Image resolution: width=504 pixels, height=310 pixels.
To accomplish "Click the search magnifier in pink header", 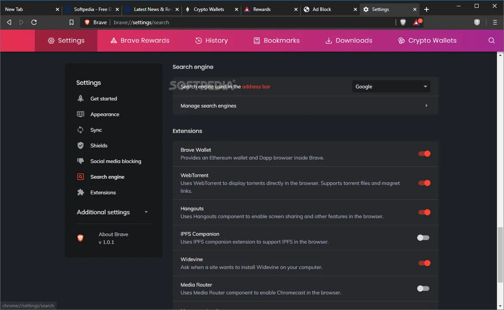I will pyautogui.click(x=492, y=40).
